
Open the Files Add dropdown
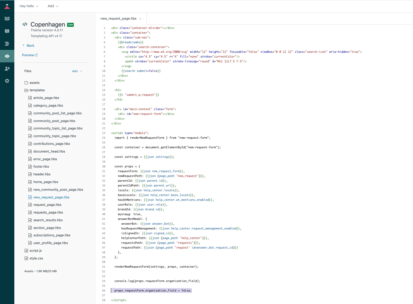(x=77, y=71)
